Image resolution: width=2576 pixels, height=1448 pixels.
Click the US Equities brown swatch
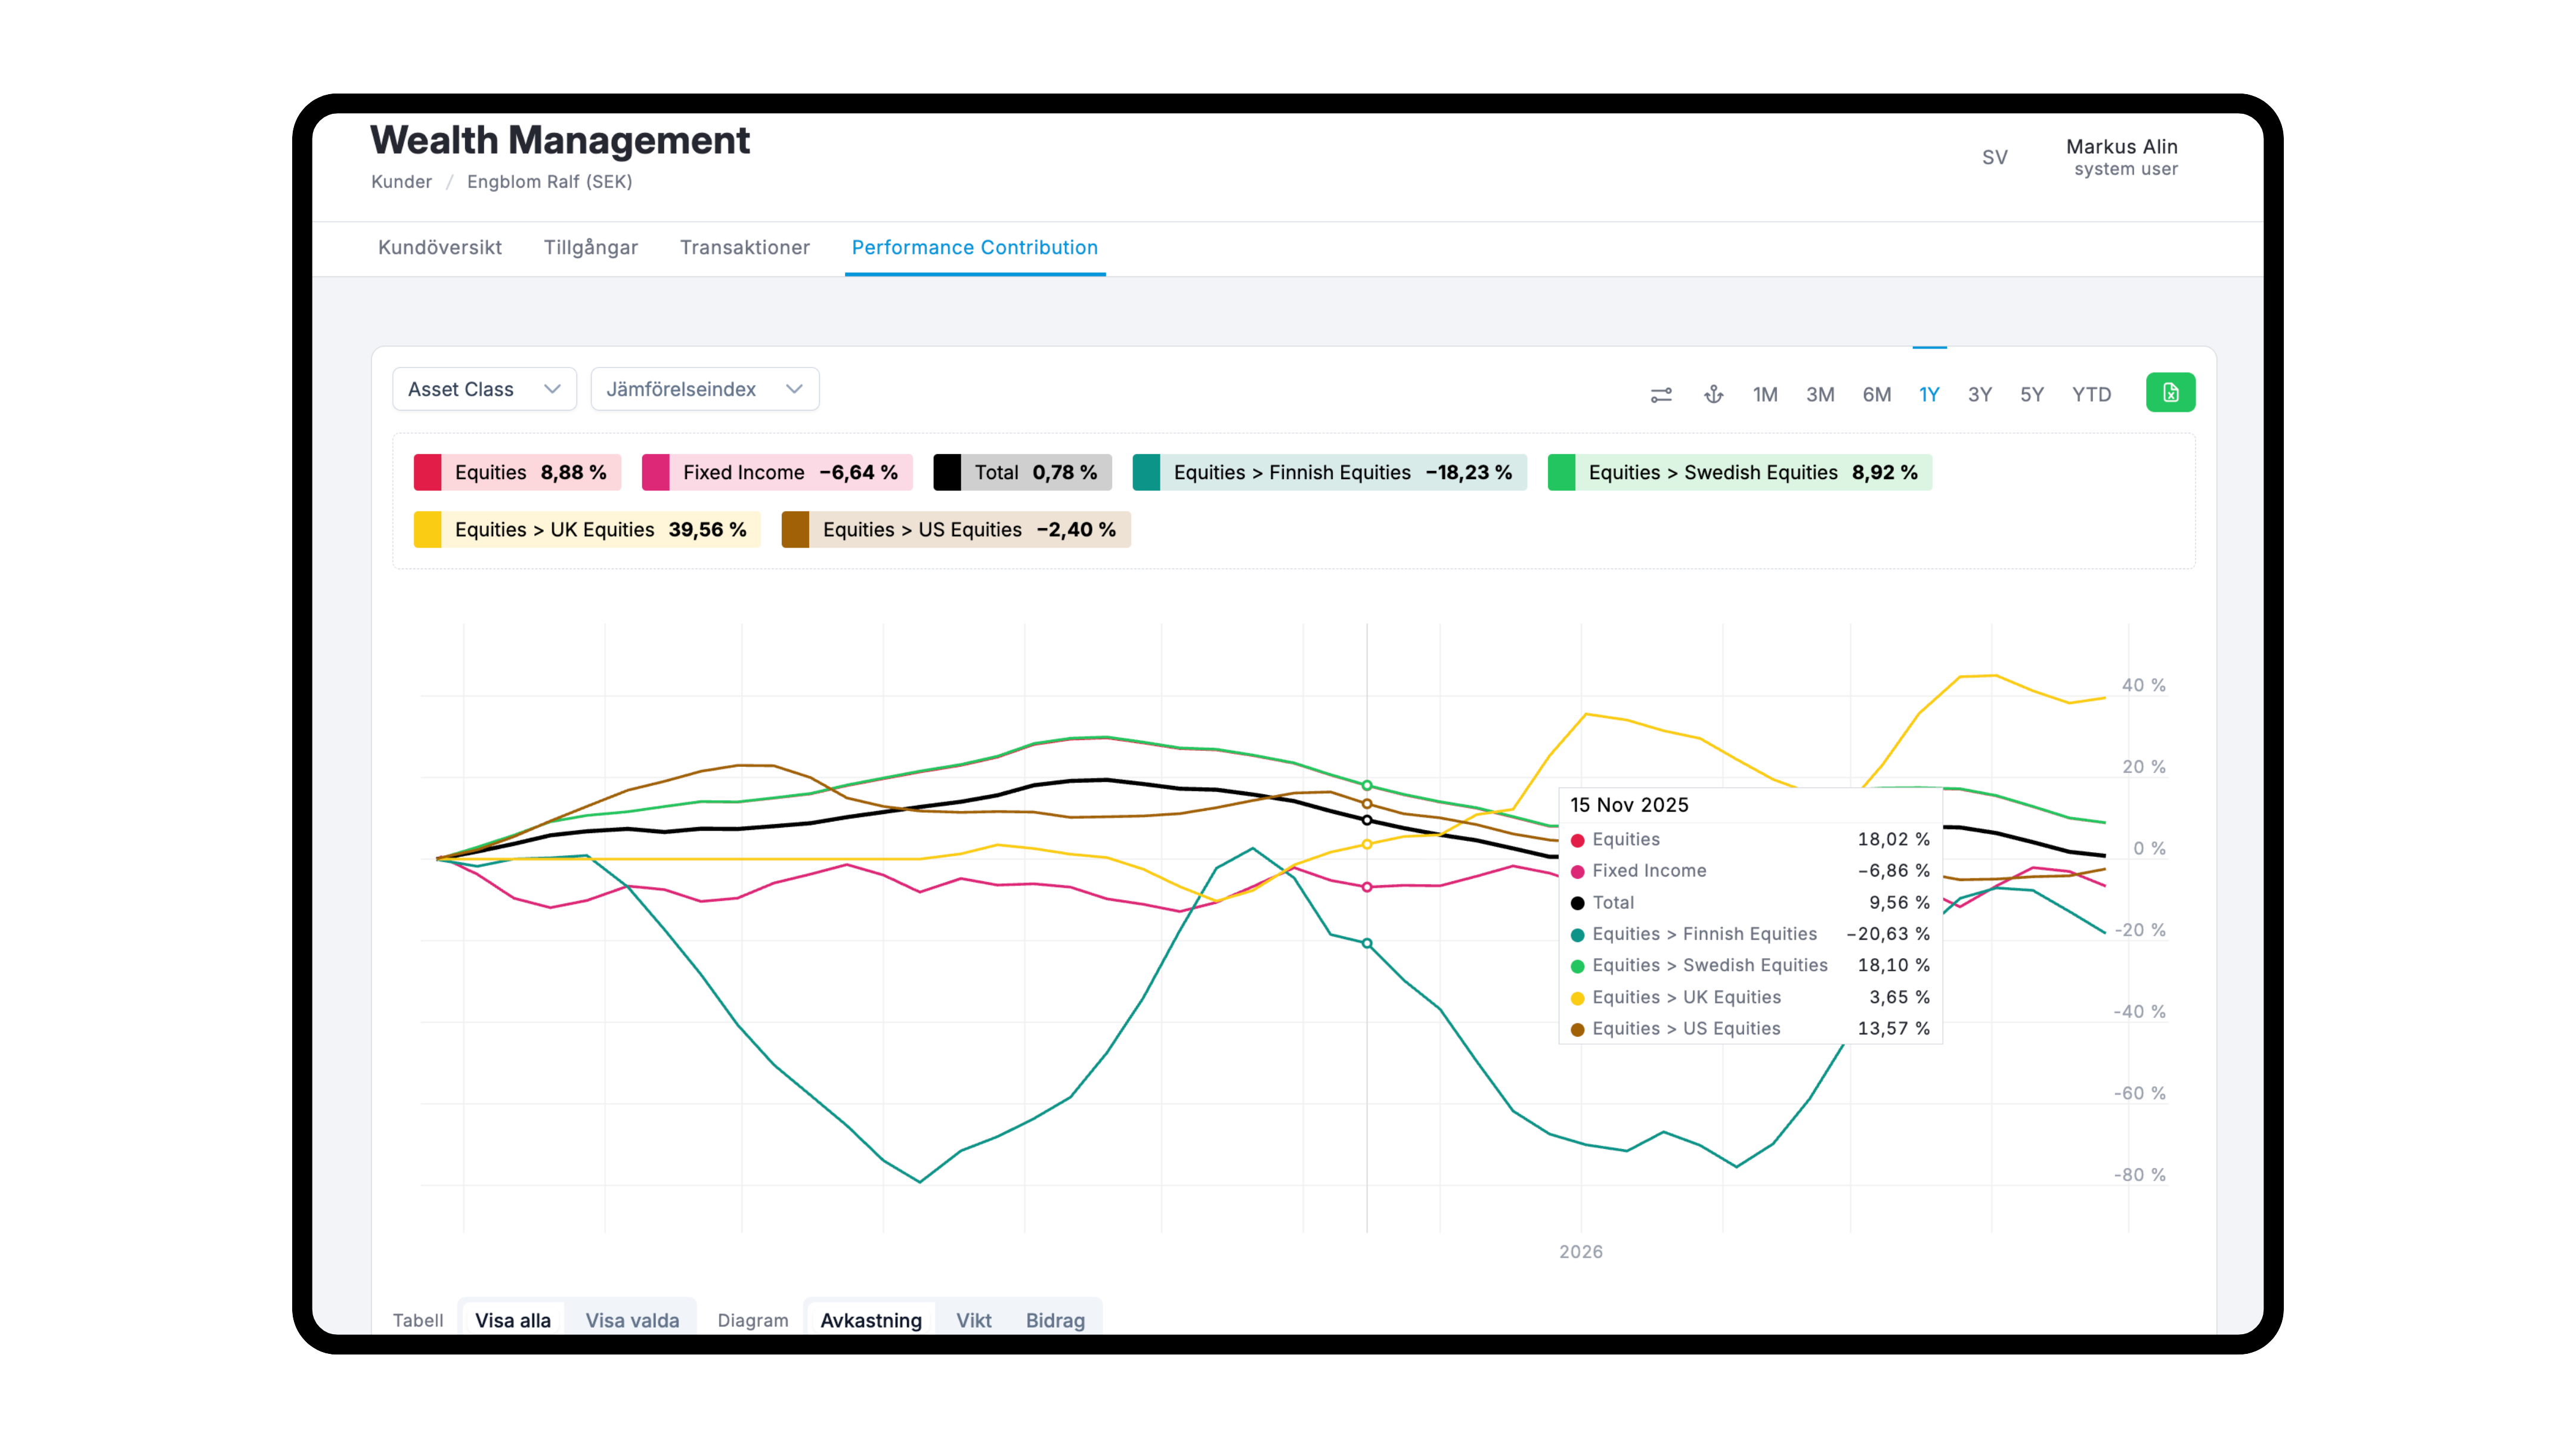click(795, 530)
